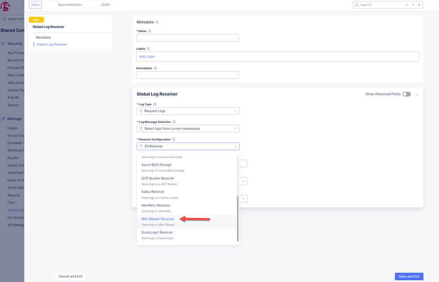This screenshot has width=439, height=282.
Task: Open the Log Message Selection dropdown
Action: point(188,129)
